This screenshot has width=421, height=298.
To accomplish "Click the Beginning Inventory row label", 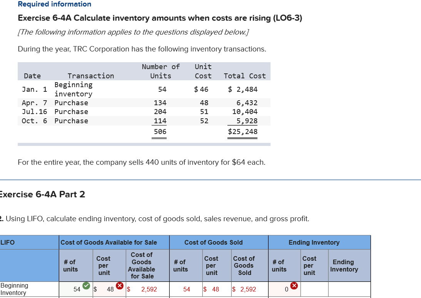I will (14, 289).
